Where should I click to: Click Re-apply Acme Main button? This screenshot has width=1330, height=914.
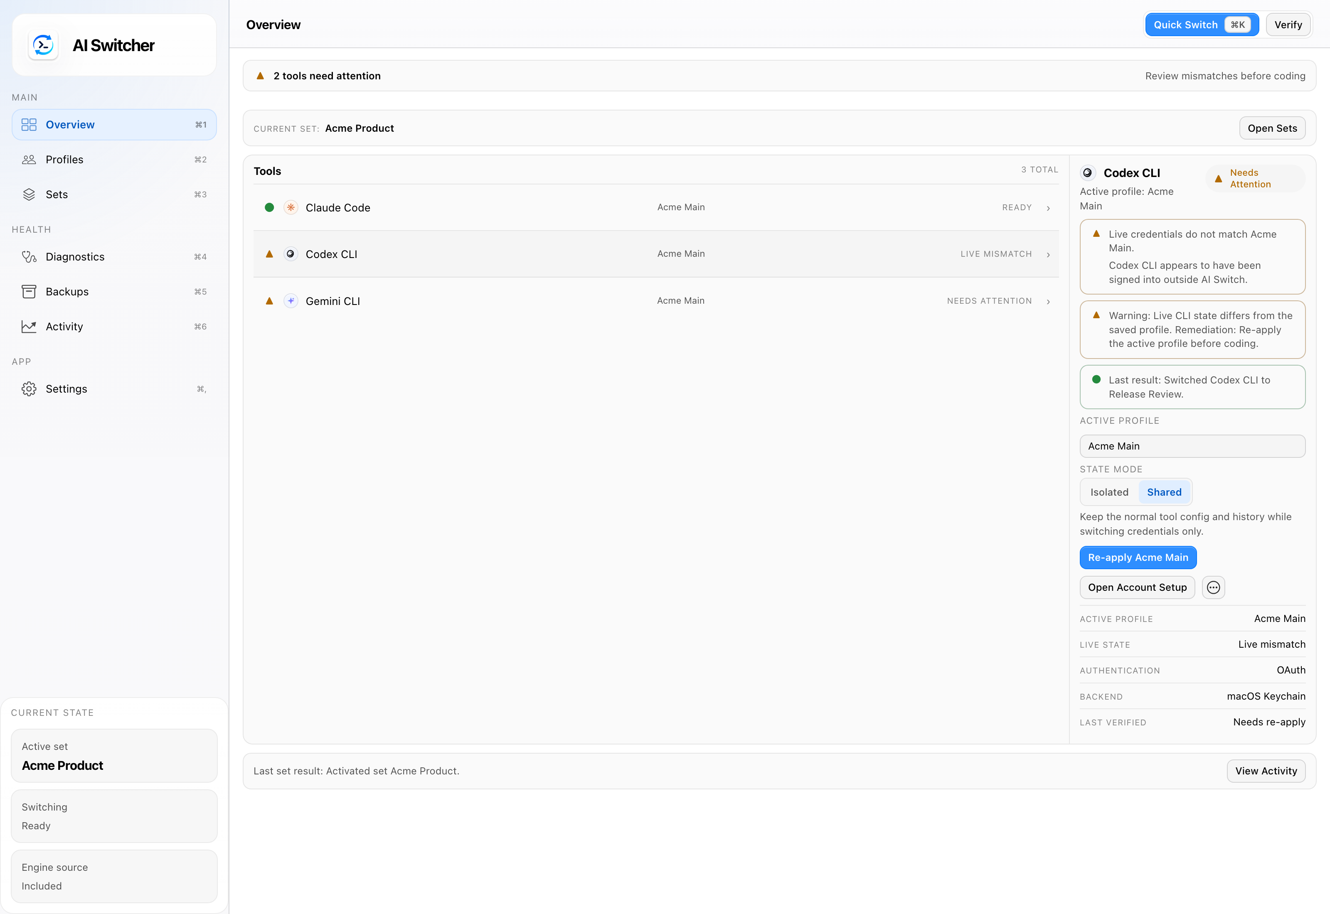coord(1138,557)
